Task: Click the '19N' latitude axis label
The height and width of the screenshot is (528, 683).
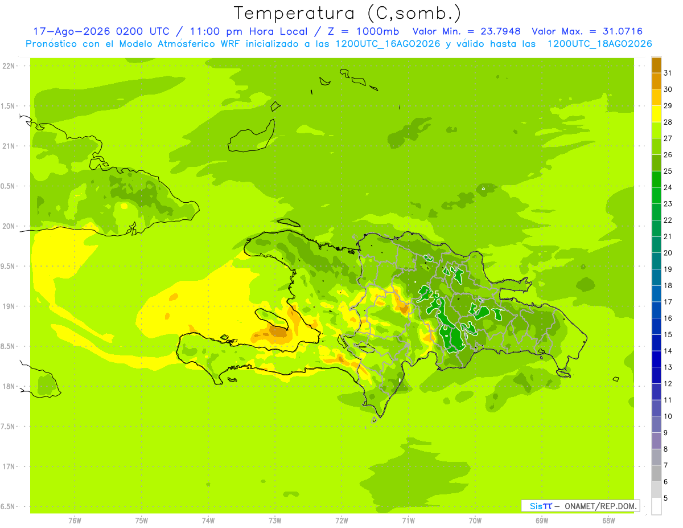Action: coord(9,306)
